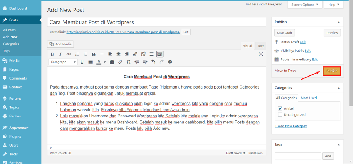Image resolution: width=353 pixels, height=164 pixels.
Task: Remove link from selection
Action: coord(143,54)
